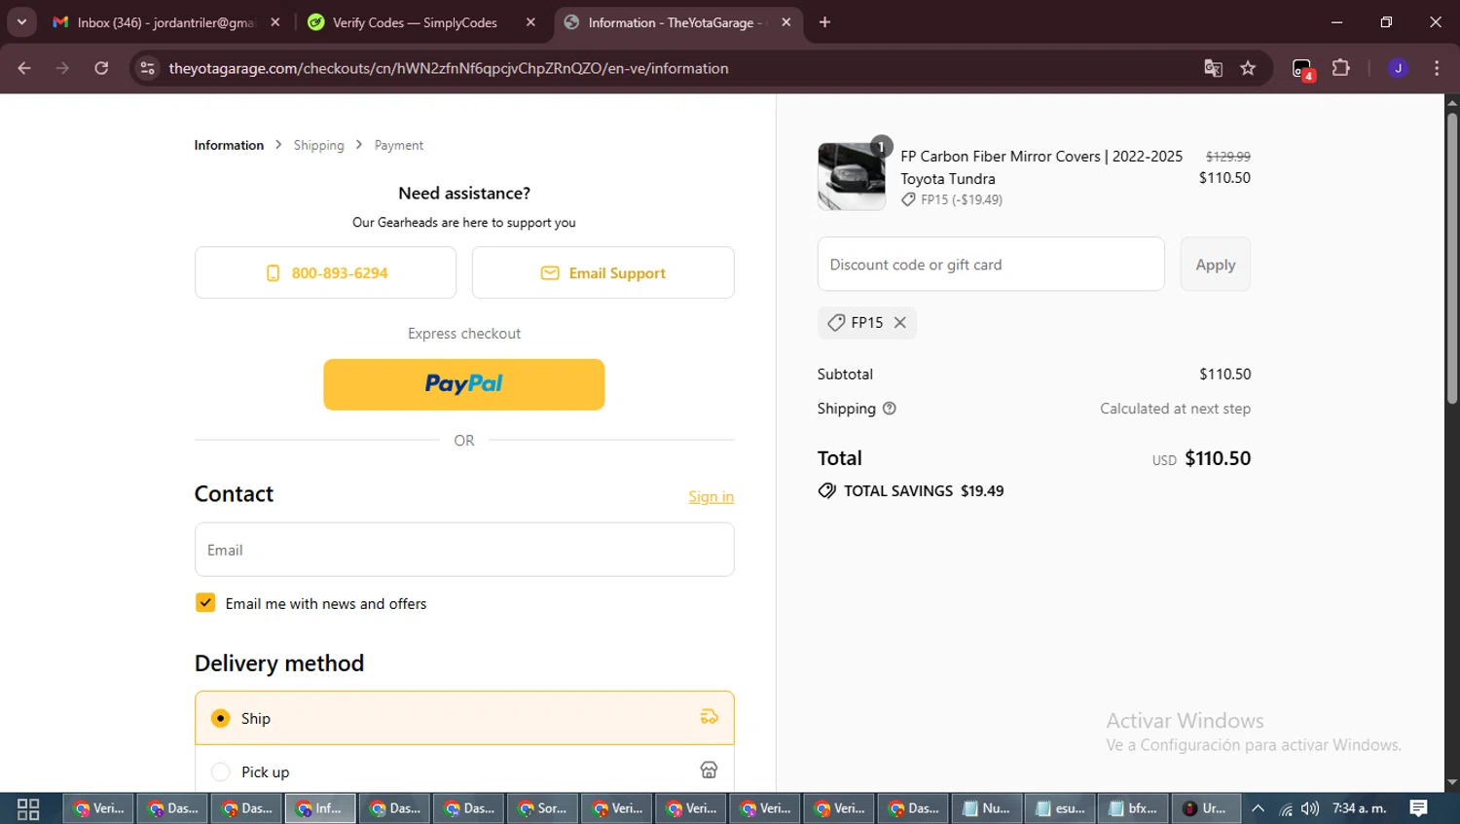Open the Chrome profile avatar J

(x=1398, y=68)
